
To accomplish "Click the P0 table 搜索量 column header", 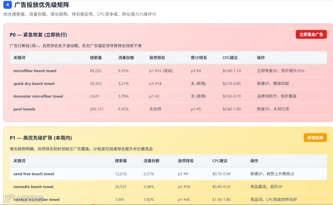I will [x=96, y=58].
